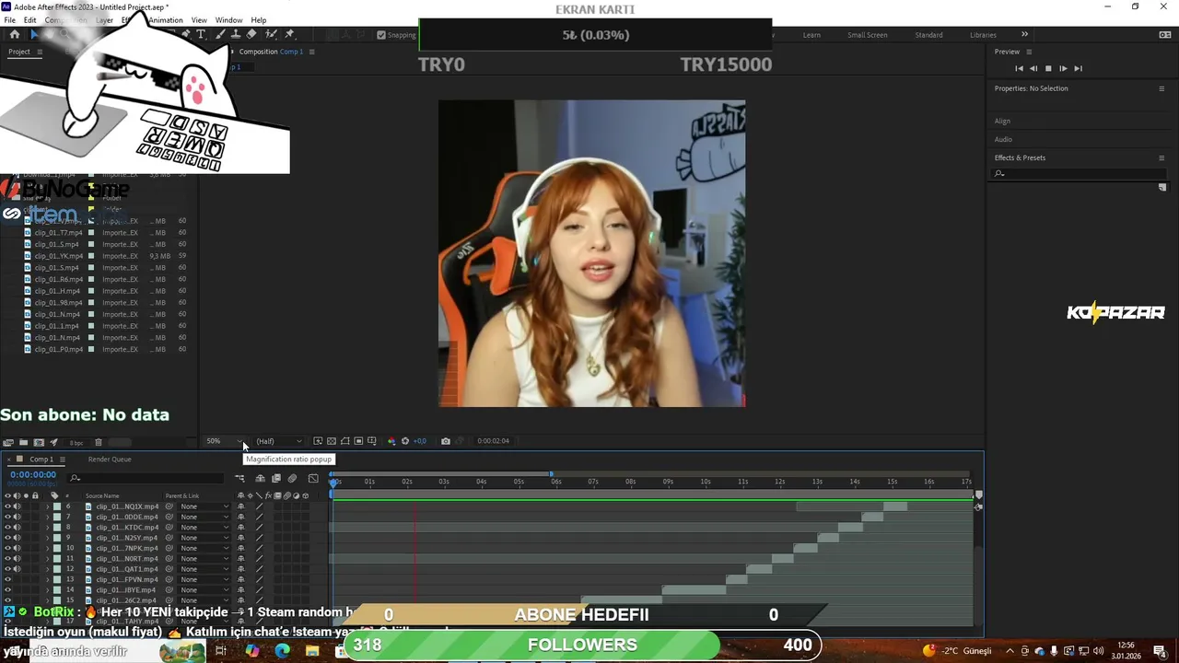Image resolution: width=1179 pixels, height=663 pixels.
Task: Select the Brush tool
Action: coord(220,34)
